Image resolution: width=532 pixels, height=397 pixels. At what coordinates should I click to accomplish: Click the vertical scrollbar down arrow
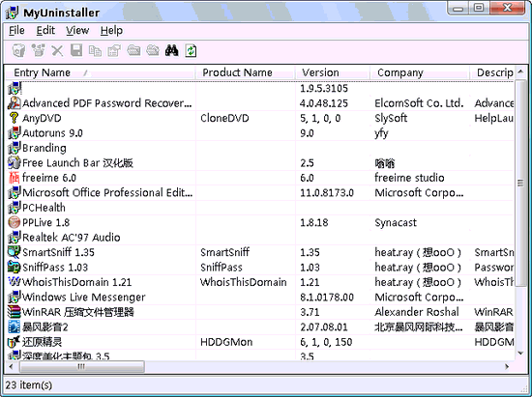tap(520, 354)
